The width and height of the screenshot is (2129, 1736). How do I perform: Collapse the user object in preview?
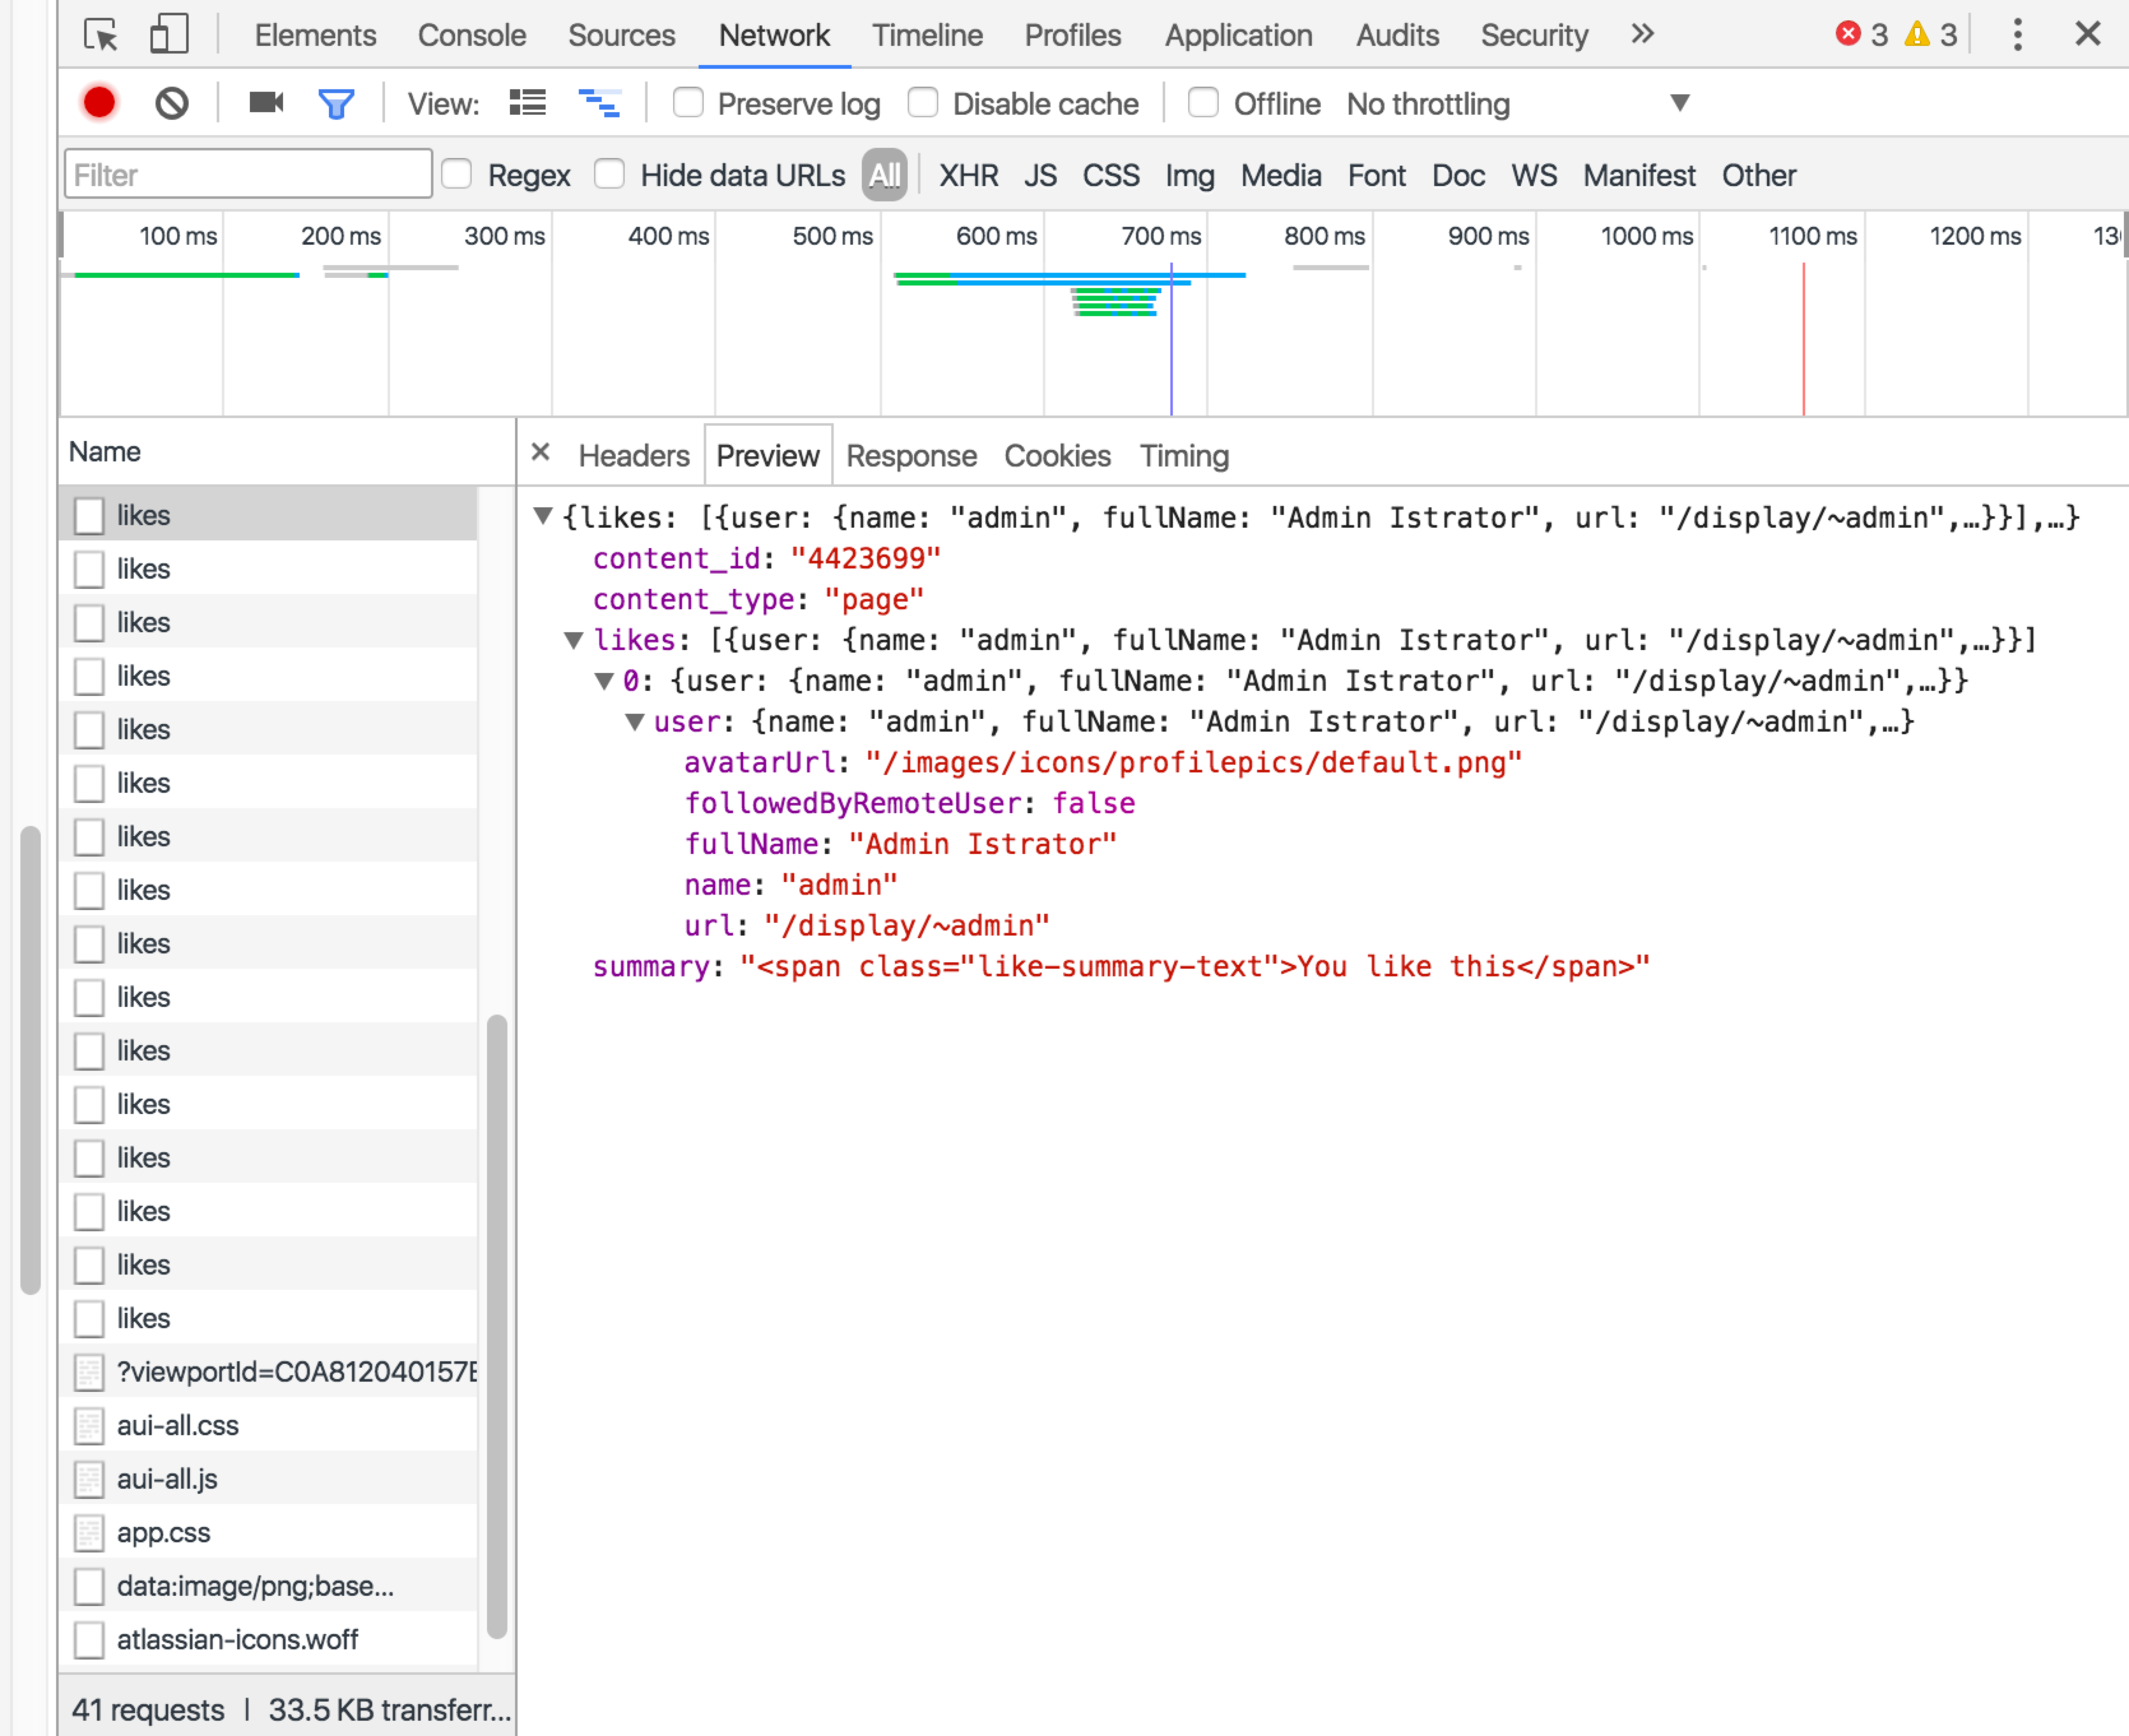pyautogui.click(x=634, y=722)
